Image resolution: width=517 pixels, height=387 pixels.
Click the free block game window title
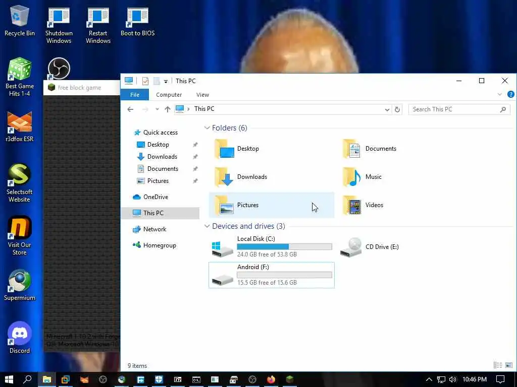[x=79, y=88]
